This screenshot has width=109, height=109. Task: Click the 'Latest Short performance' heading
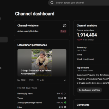[x=32, y=45]
